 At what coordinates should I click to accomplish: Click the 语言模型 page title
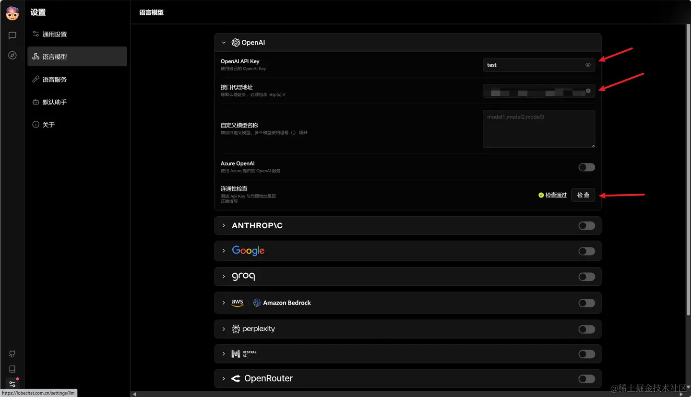151,12
